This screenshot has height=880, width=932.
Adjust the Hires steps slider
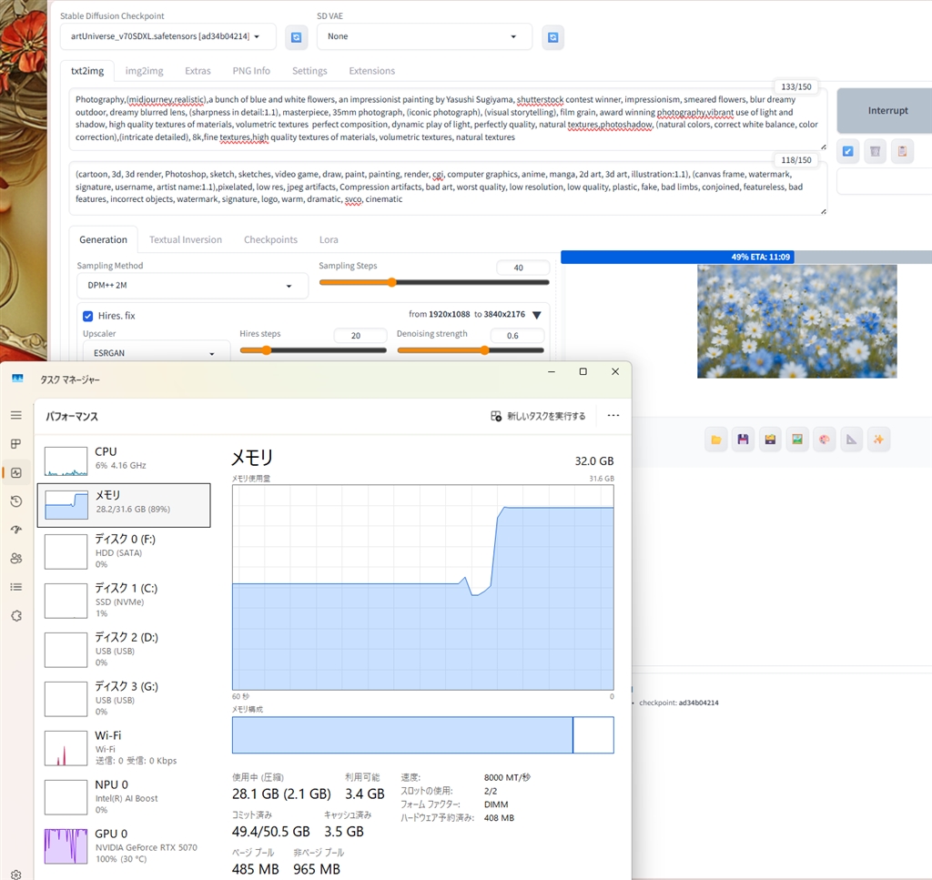(313, 350)
